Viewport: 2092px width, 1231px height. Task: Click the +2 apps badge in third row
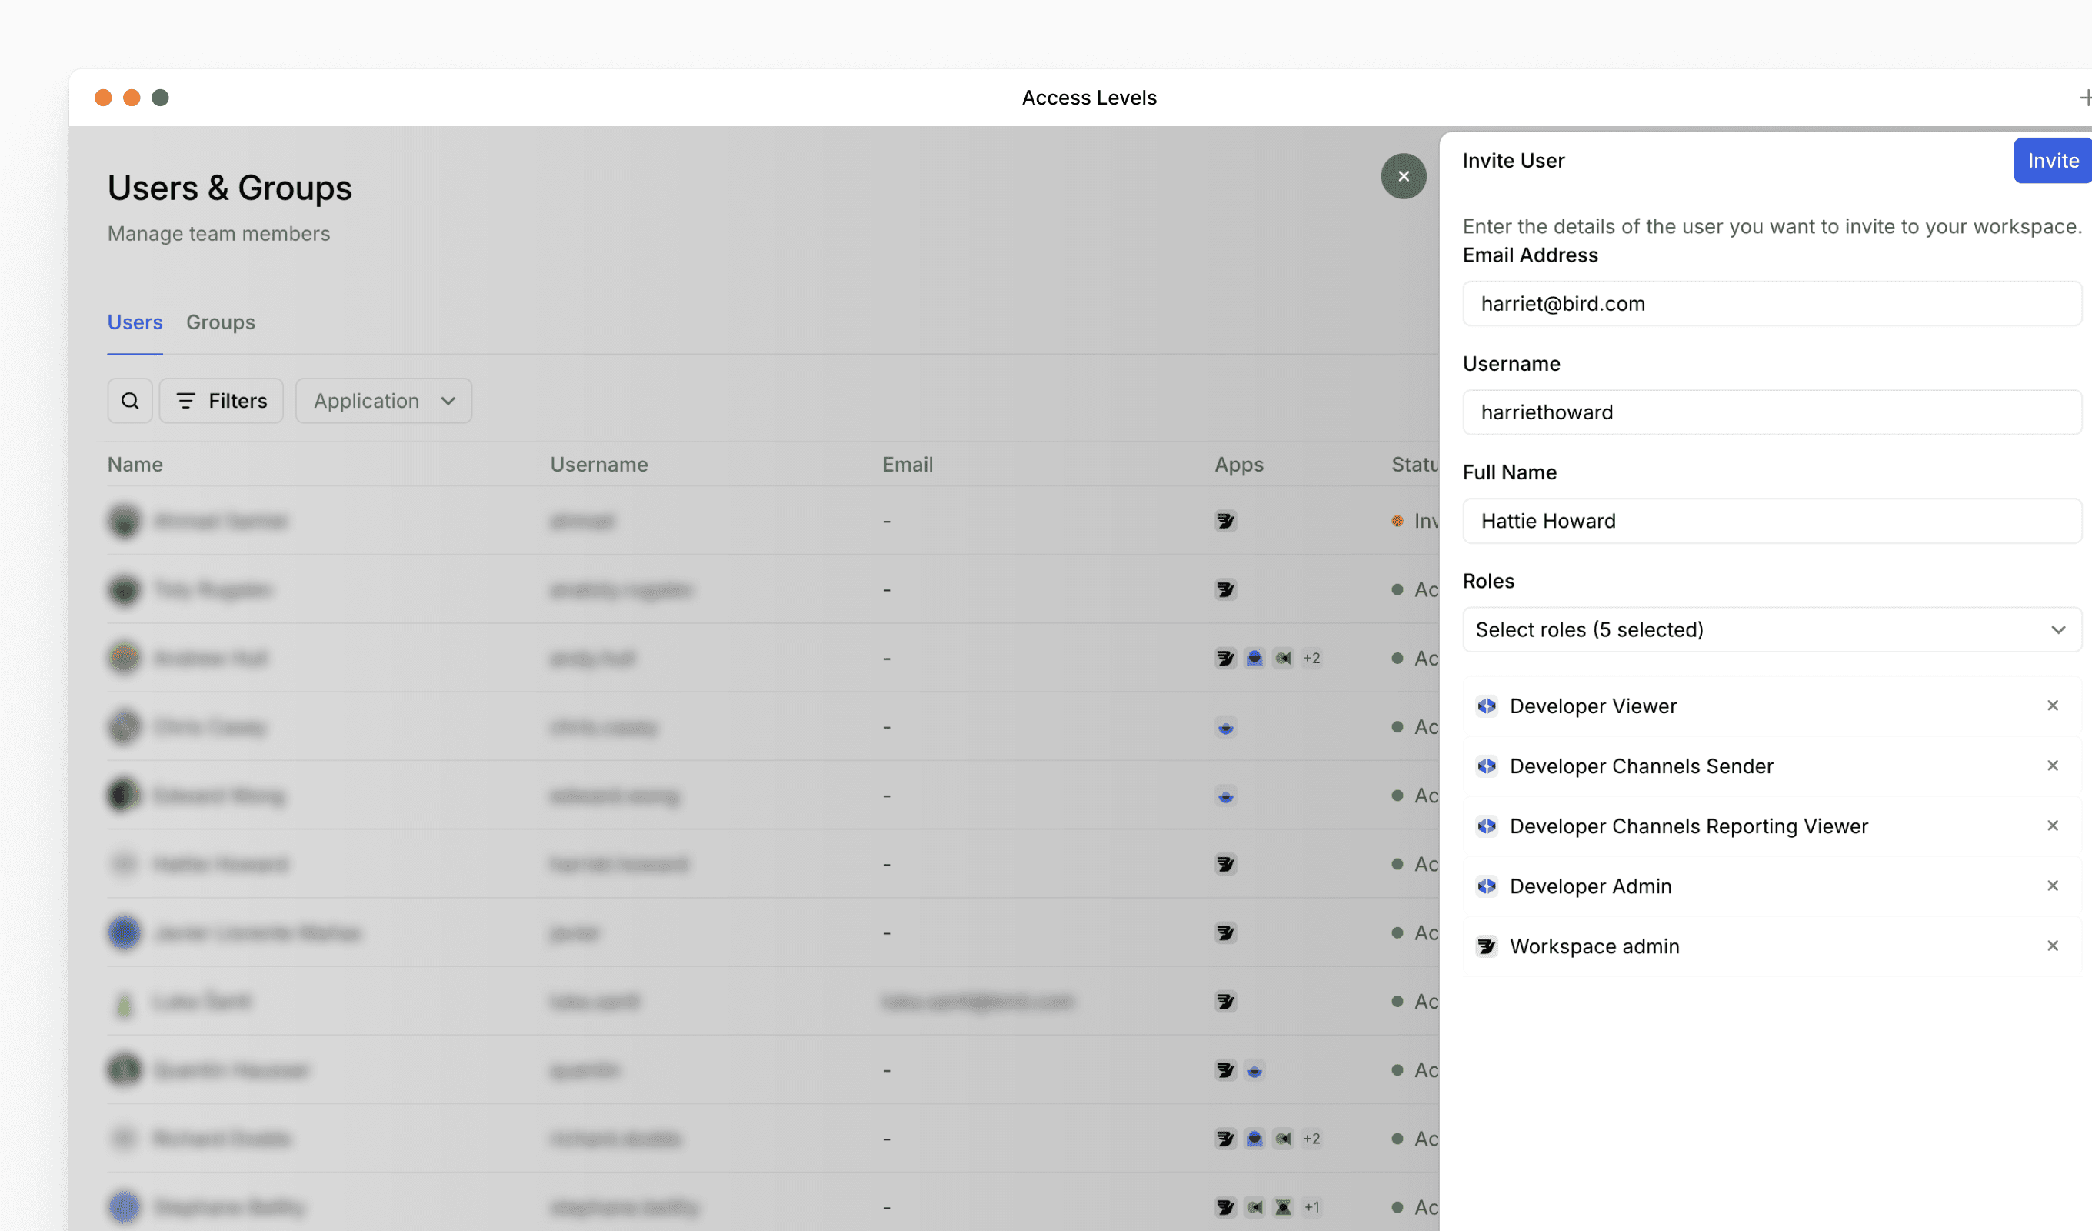coord(1311,659)
